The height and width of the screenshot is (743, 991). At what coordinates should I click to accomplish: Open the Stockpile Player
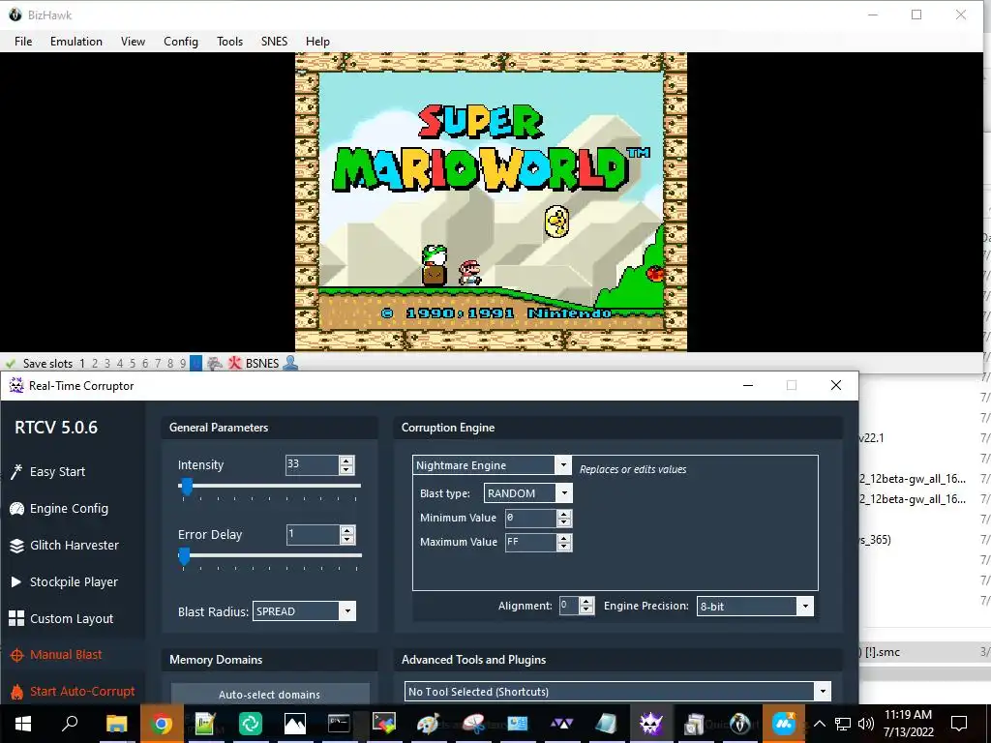pos(74,581)
